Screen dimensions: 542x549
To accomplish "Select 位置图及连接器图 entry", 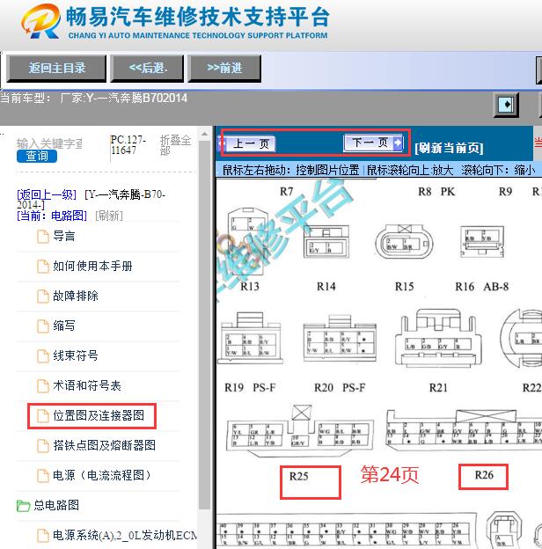I will [x=99, y=415].
